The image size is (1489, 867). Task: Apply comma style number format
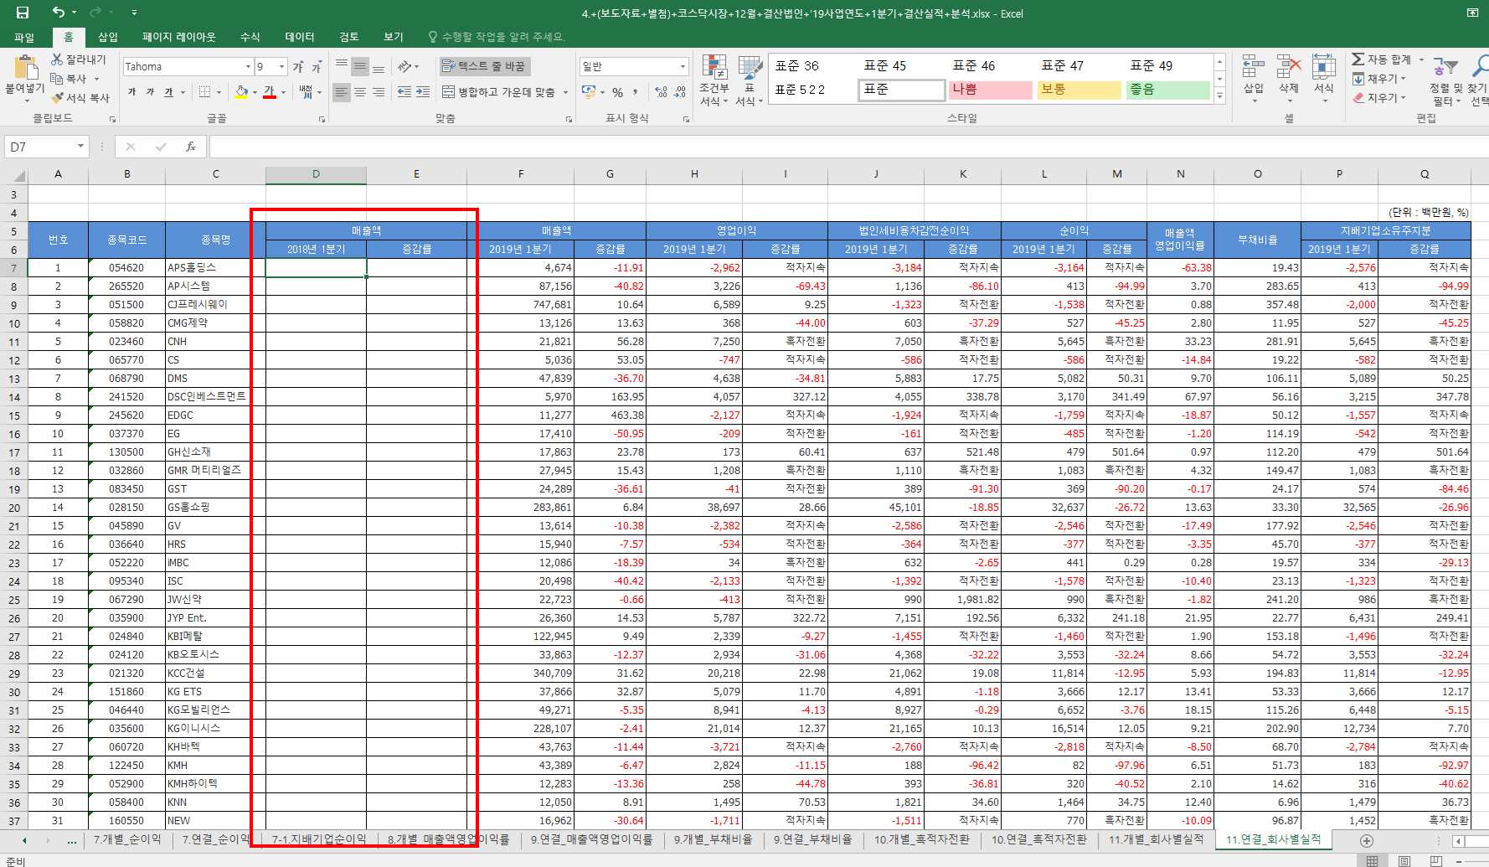click(x=636, y=92)
